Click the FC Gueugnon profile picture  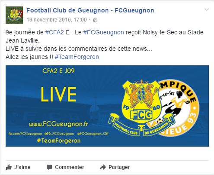[x=14, y=15]
